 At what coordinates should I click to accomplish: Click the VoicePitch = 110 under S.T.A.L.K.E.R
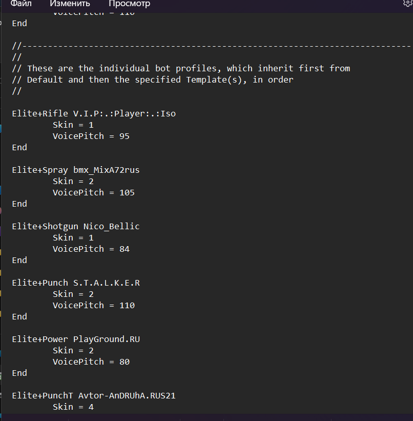[x=94, y=305]
